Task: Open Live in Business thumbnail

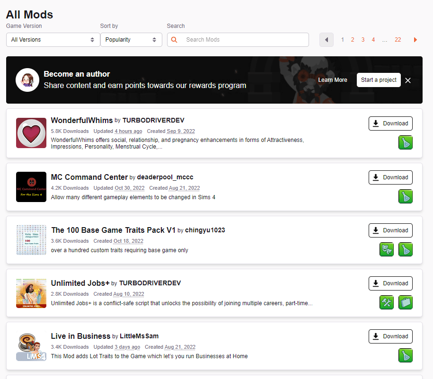Action: (31, 346)
